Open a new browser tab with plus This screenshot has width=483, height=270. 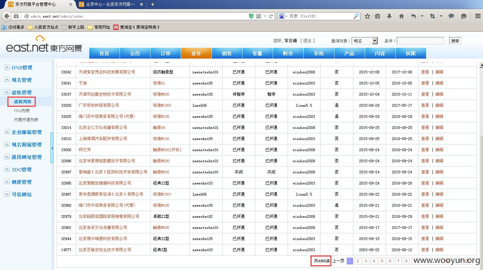(153, 4)
